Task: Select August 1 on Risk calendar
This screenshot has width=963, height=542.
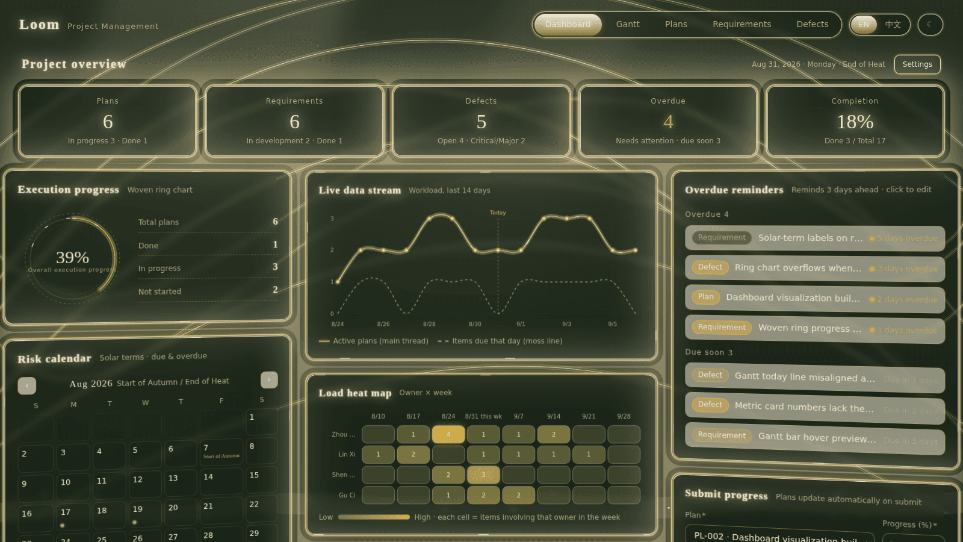Action: coord(261,421)
